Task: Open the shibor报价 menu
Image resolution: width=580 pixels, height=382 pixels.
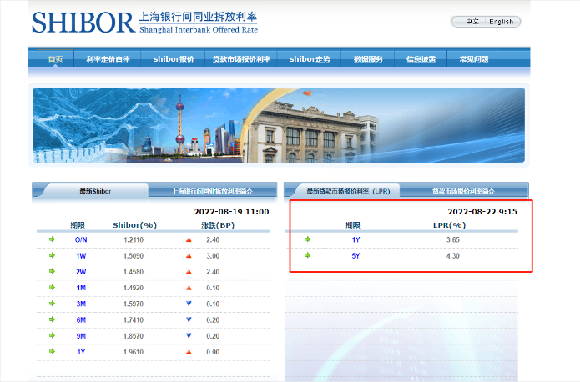Action: 174,58
